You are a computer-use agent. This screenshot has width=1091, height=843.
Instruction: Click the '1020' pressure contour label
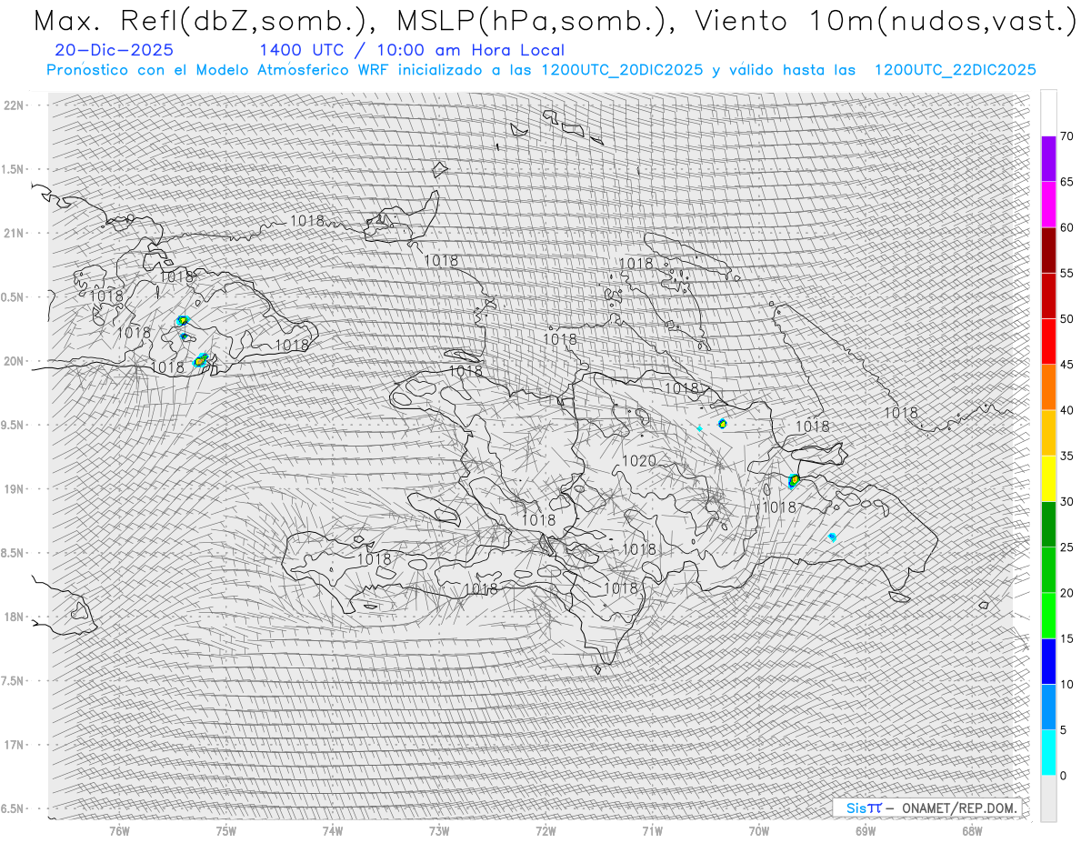[638, 461]
